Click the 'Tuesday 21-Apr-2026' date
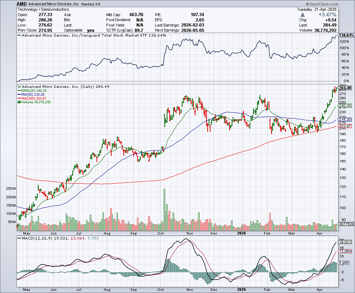 point(317,9)
